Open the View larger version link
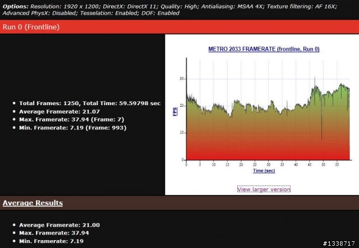The width and height of the screenshot is (359, 248). click(264, 189)
